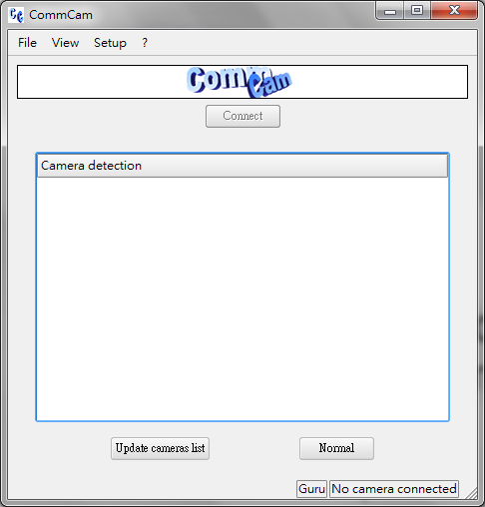Click the No camera connected status text

click(x=394, y=489)
